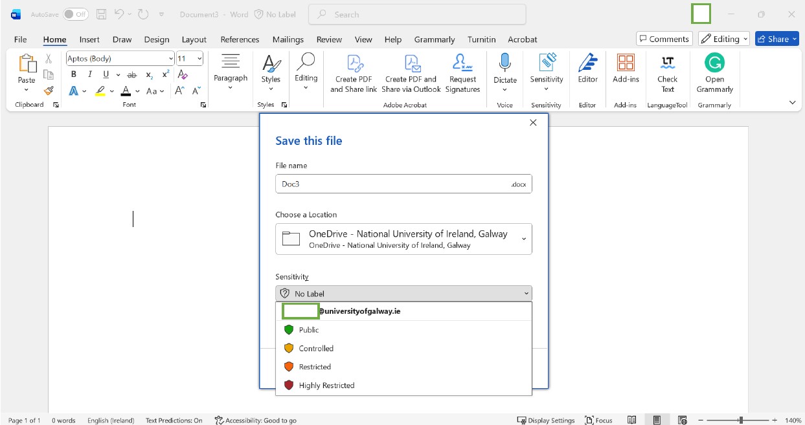Viewport: 805px width, 425px height.
Task: Click the Cut scissors icon
Action: (48, 59)
